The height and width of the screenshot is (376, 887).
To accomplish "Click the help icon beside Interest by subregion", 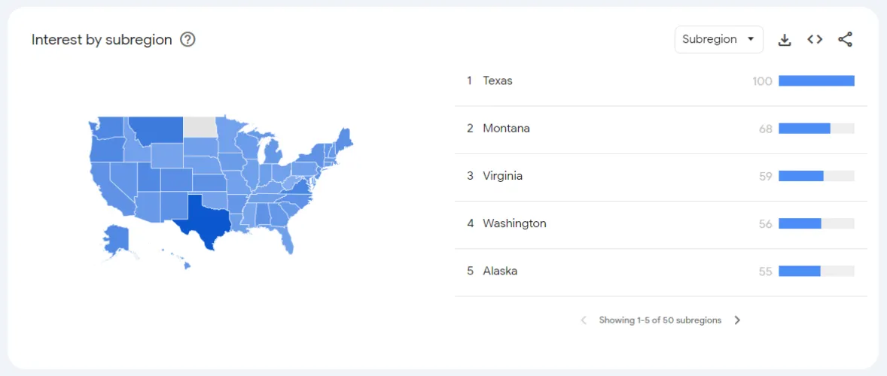I will tap(188, 40).
